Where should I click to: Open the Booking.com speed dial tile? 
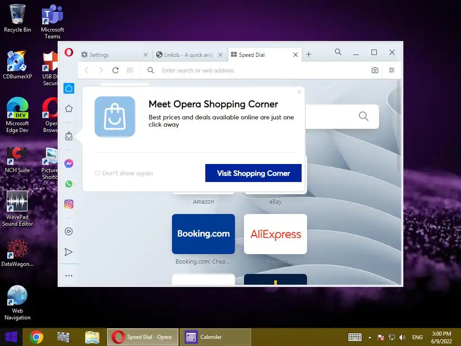(203, 234)
